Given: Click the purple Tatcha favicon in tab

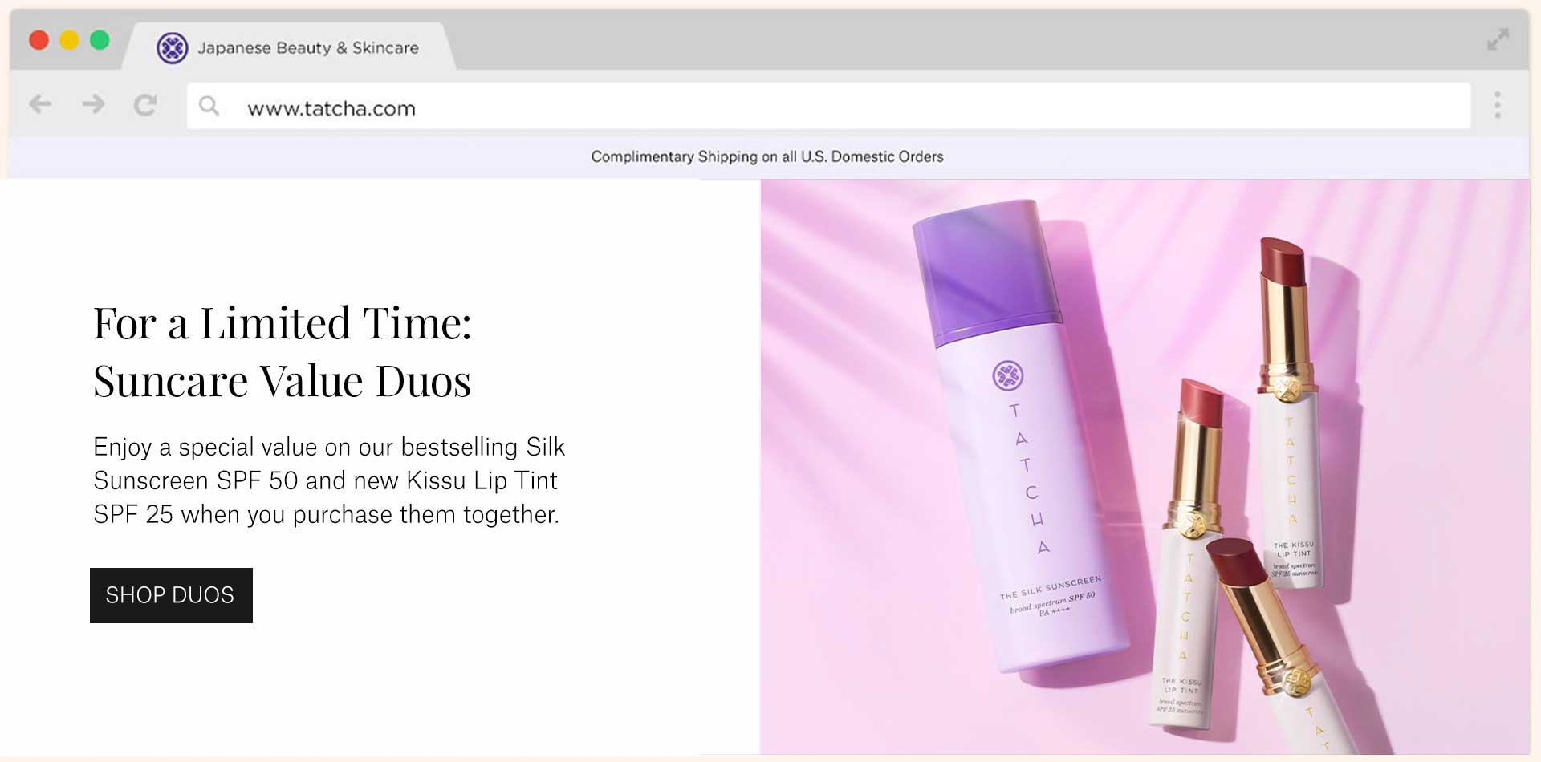Looking at the screenshot, I should click(x=172, y=48).
